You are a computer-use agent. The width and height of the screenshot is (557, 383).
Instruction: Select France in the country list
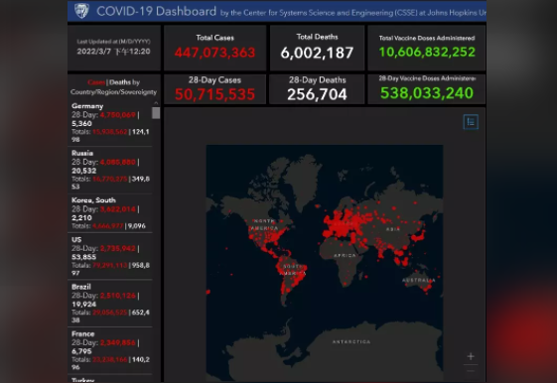pyautogui.click(x=110, y=350)
